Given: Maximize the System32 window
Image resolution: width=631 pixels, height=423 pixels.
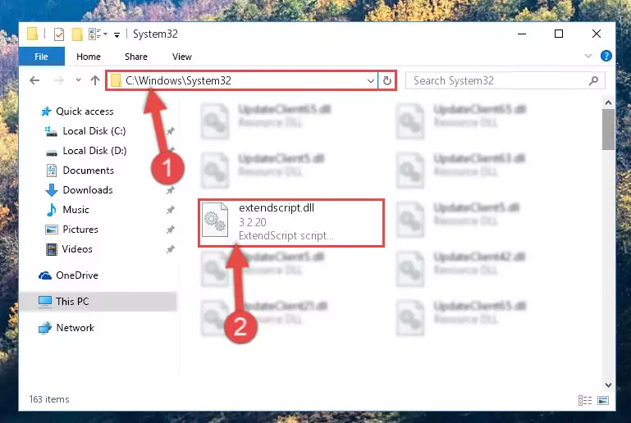Looking at the screenshot, I should (559, 34).
